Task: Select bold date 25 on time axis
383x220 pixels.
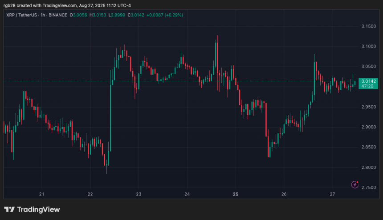Action: point(236,194)
